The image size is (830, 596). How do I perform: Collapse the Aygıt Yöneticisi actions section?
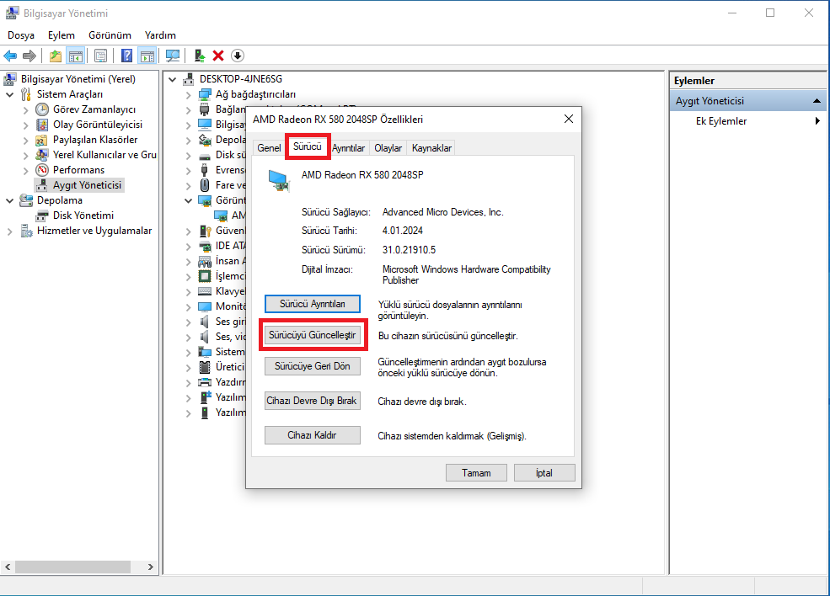tap(817, 100)
